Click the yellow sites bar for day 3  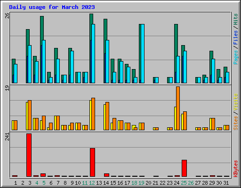27,116
